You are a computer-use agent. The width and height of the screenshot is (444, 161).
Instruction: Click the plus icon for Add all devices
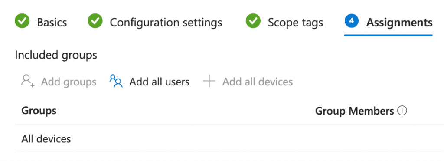coord(209,81)
